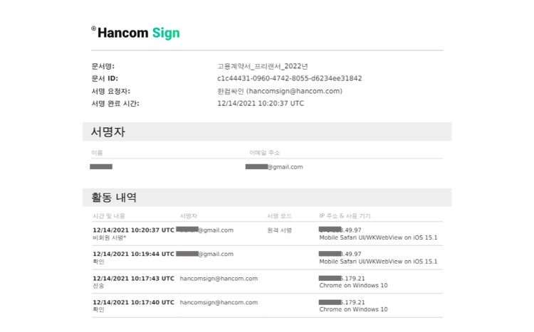534x332 pixels.
Task: Click the 원격 서명 signing mode text
Action: coord(279,230)
